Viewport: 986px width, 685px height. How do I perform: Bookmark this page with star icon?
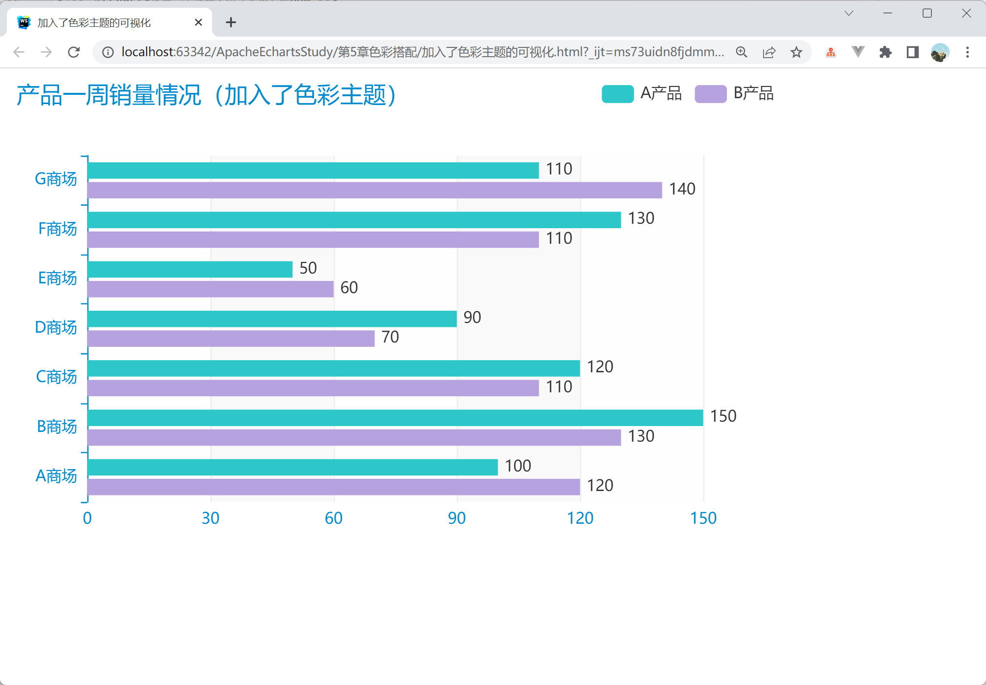[x=796, y=52]
